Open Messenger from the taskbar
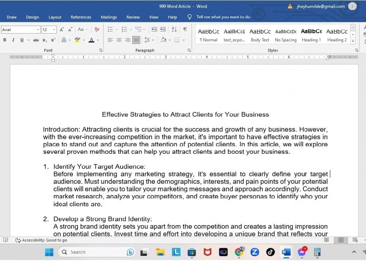 pyautogui.click(x=302, y=252)
